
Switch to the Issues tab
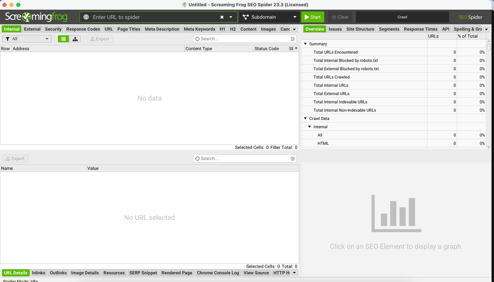(335, 29)
